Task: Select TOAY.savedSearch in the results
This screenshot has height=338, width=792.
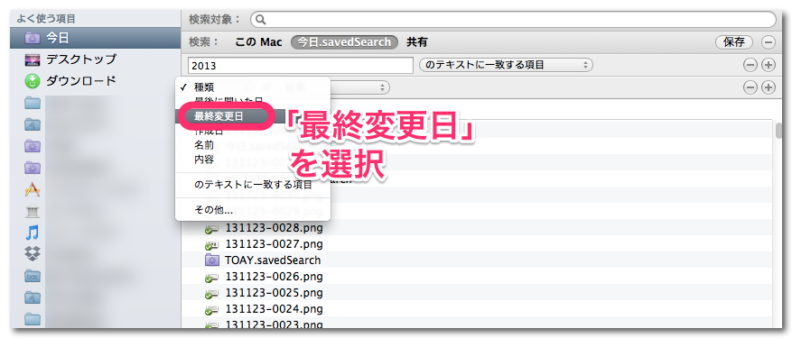Action: pyautogui.click(x=274, y=260)
